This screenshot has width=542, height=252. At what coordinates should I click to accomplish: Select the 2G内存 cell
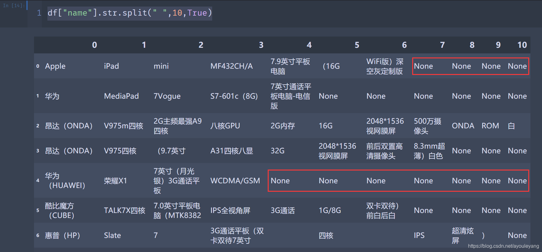(x=282, y=126)
